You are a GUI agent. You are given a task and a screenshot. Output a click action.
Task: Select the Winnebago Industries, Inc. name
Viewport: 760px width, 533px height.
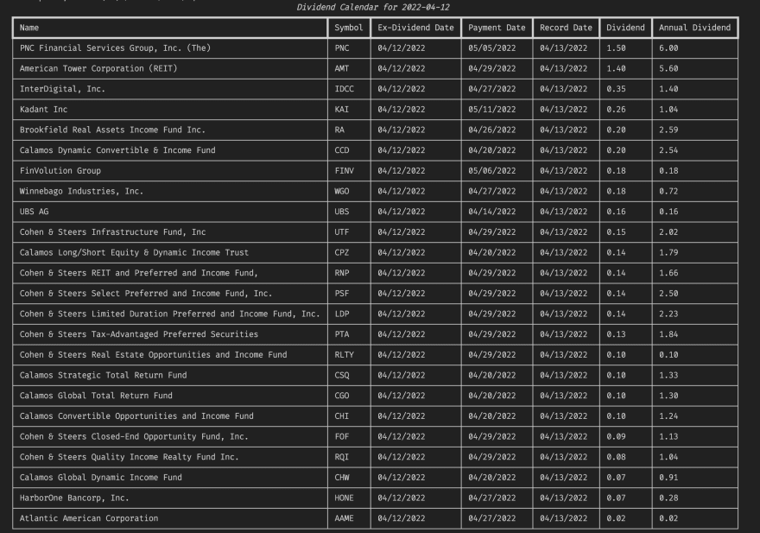[x=81, y=191]
